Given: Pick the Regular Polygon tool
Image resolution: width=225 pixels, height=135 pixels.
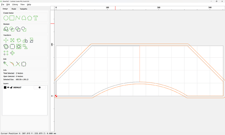Looking at the screenshot, I should point(30,18).
